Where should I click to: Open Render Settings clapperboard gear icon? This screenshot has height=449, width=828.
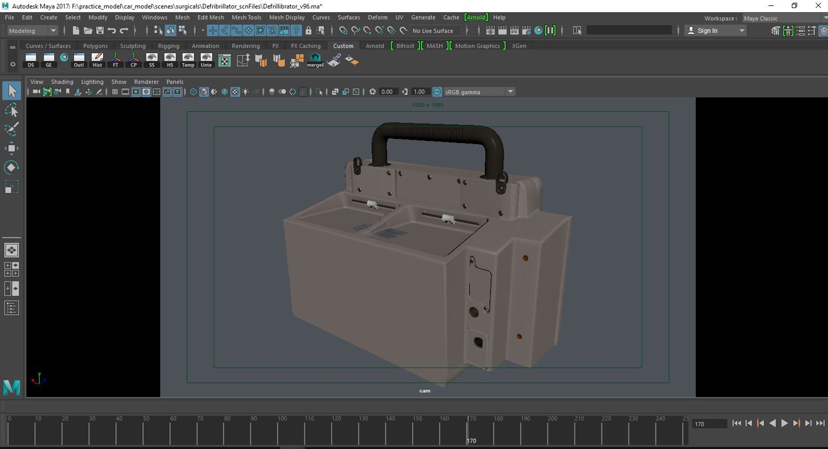coord(527,31)
